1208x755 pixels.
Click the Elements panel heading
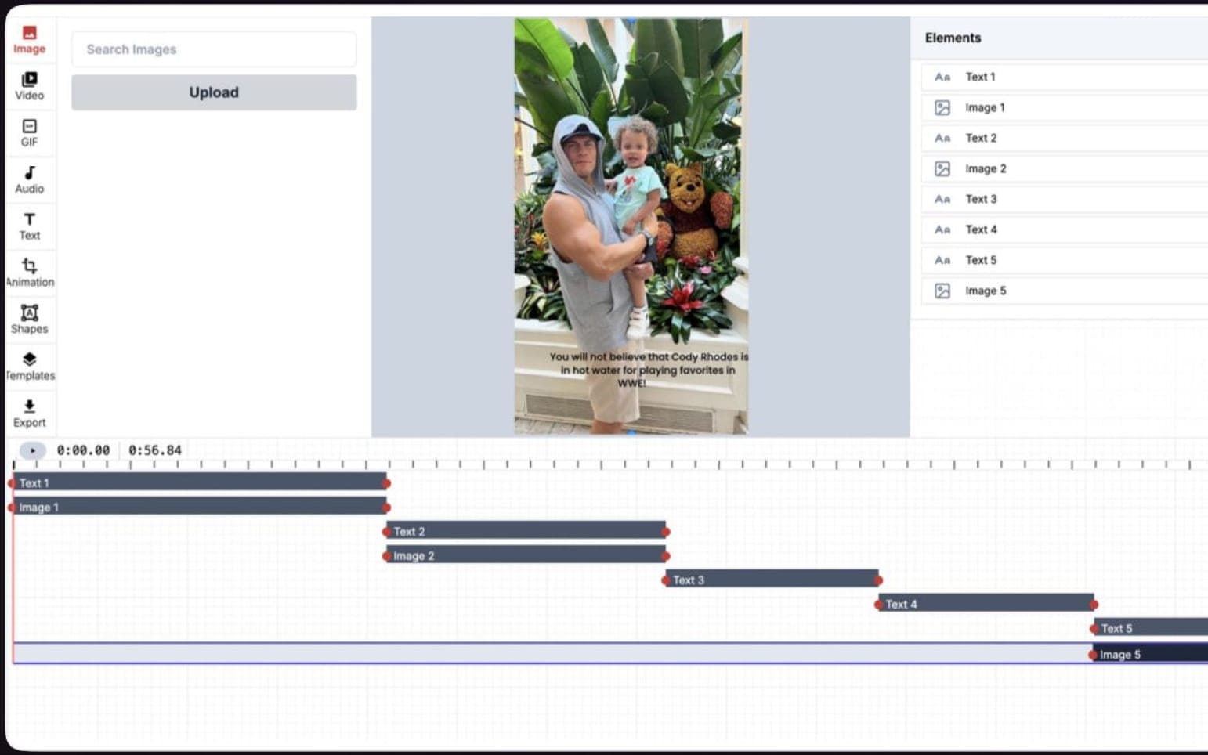pos(953,38)
